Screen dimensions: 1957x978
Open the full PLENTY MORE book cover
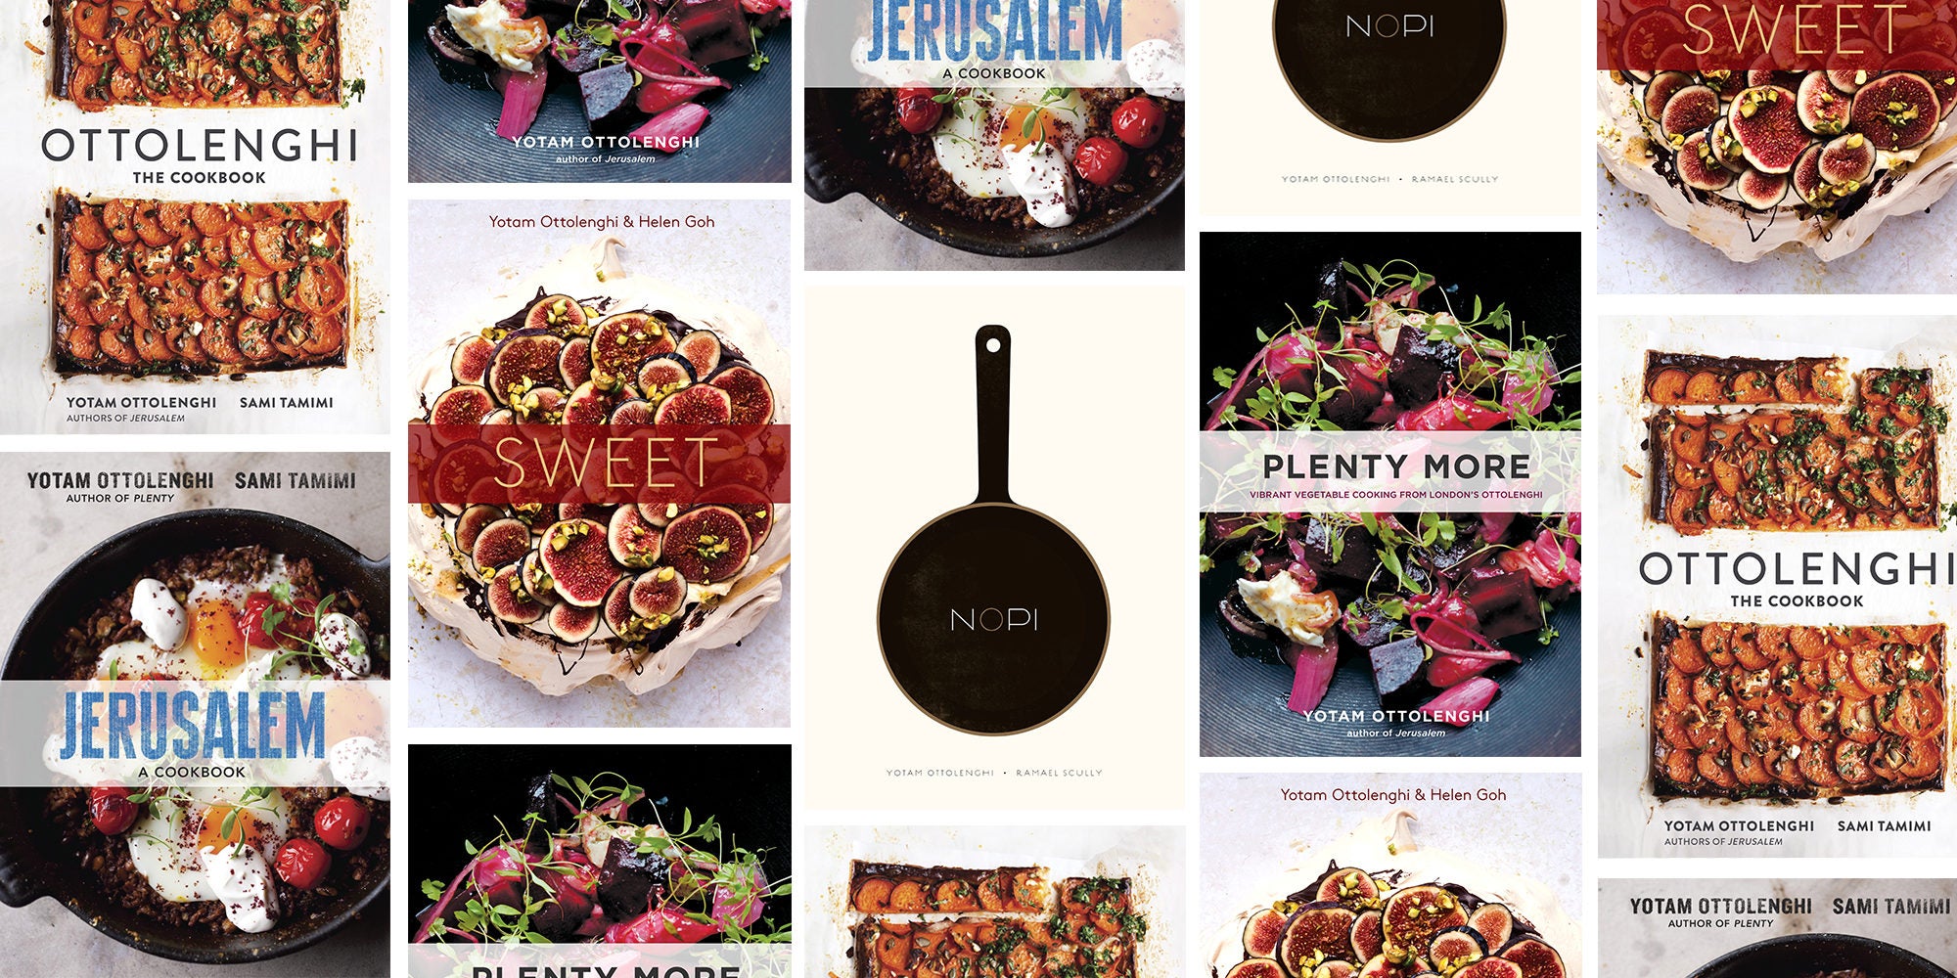click(x=1390, y=494)
